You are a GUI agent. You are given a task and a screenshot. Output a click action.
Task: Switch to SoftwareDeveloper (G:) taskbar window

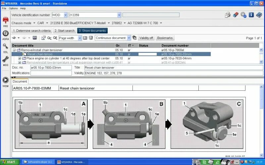coord(38,162)
